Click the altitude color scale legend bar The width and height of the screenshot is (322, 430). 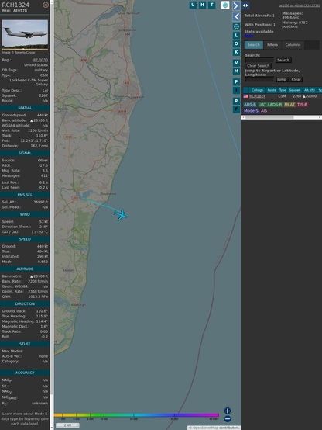136,415
